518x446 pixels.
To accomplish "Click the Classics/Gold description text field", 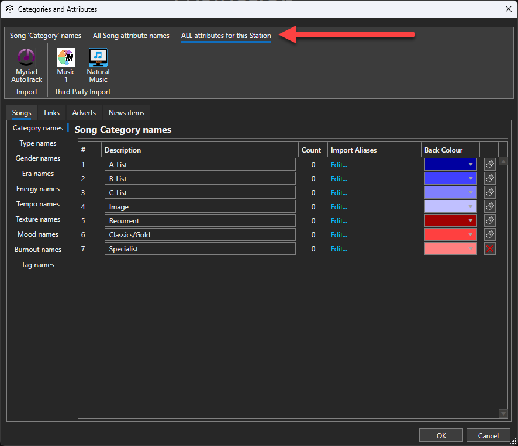I will tap(200, 235).
